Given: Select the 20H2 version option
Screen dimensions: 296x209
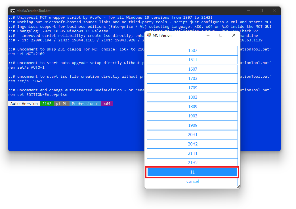Looking at the screenshot, I should tap(192, 144).
